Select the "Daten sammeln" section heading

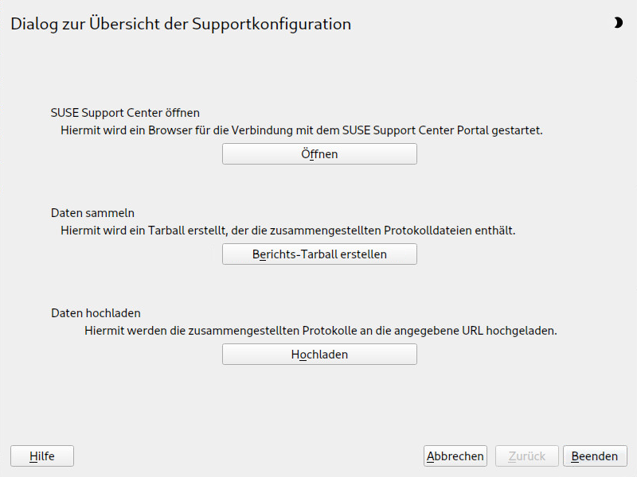pyautogui.click(x=92, y=213)
